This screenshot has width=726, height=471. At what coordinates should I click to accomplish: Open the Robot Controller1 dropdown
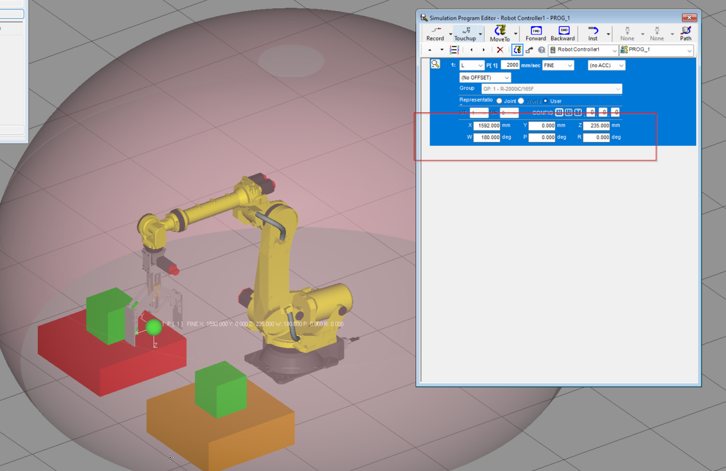coord(583,50)
